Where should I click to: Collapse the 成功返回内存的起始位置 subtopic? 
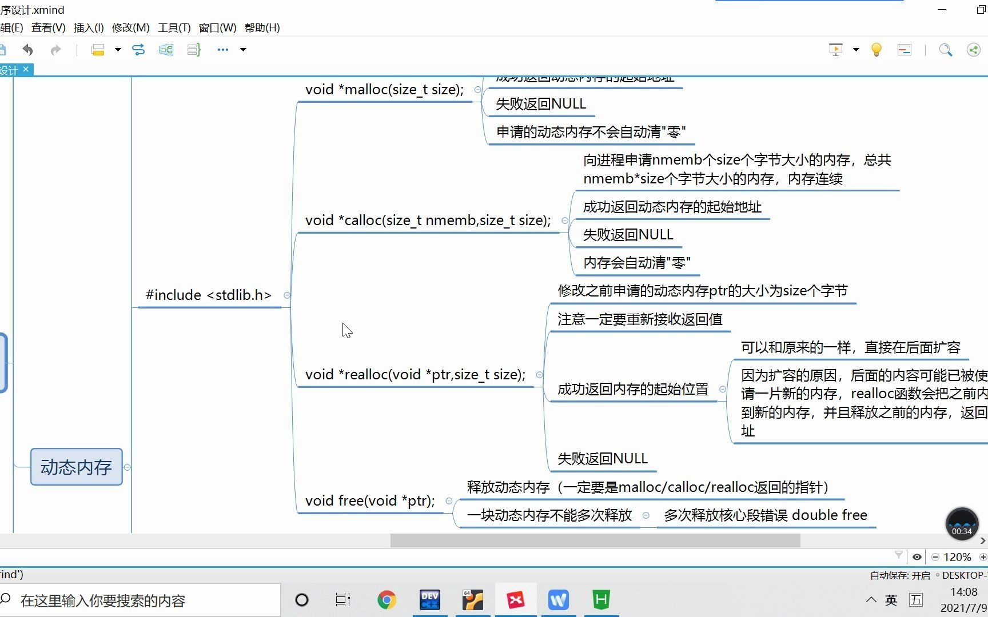coord(723,389)
